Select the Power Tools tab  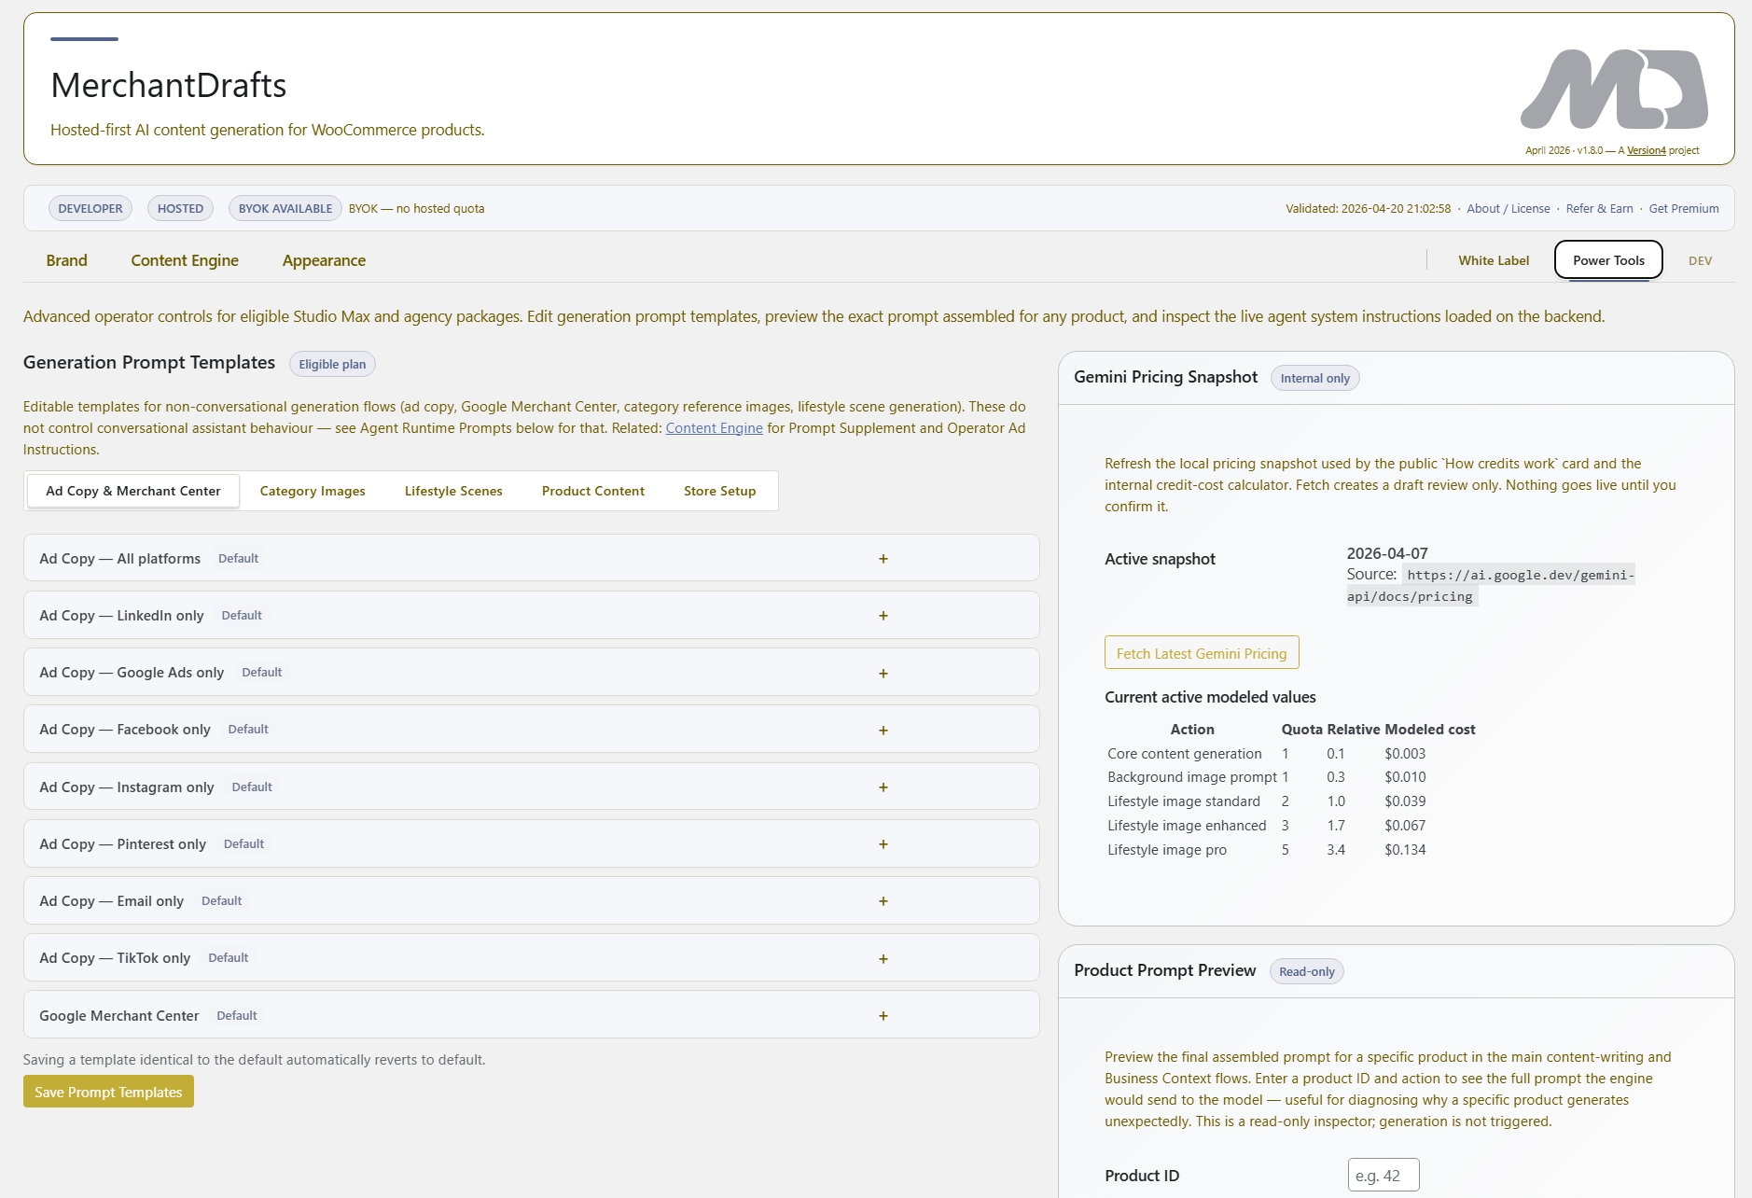click(x=1608, y=260)
